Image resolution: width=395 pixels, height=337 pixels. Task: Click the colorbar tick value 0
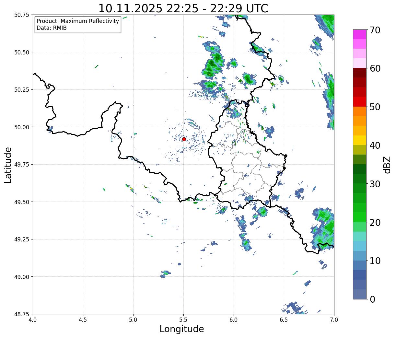tap(372, 299)
